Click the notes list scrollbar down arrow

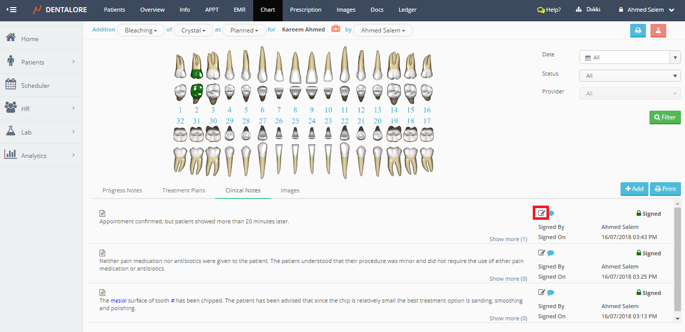click(x=677, y=318)
